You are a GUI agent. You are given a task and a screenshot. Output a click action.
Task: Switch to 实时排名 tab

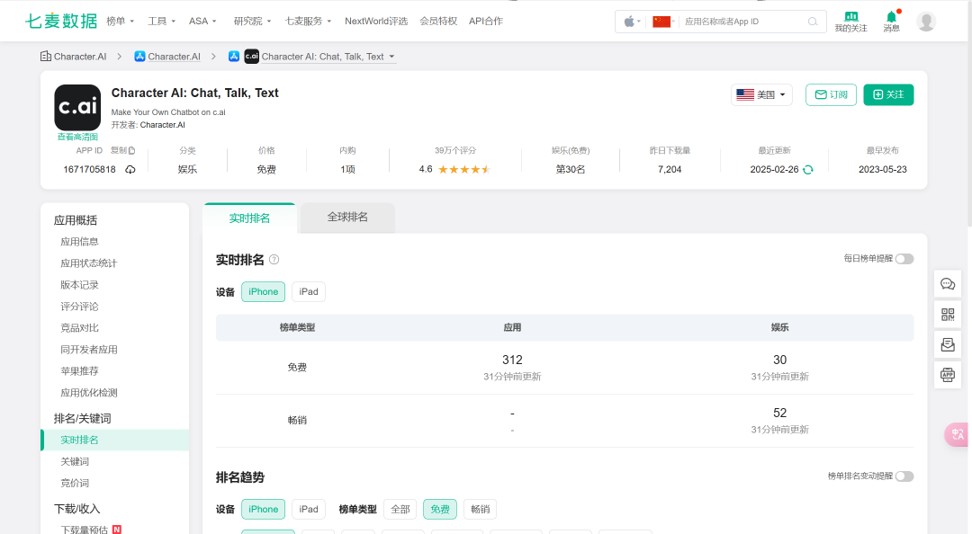point(249,218)
